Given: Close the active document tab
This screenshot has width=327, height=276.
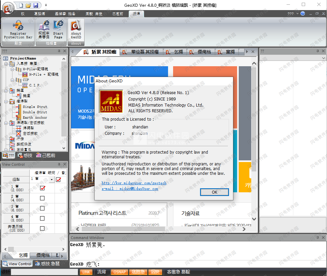Looking at the screenshot, I should tap(253, 52).
